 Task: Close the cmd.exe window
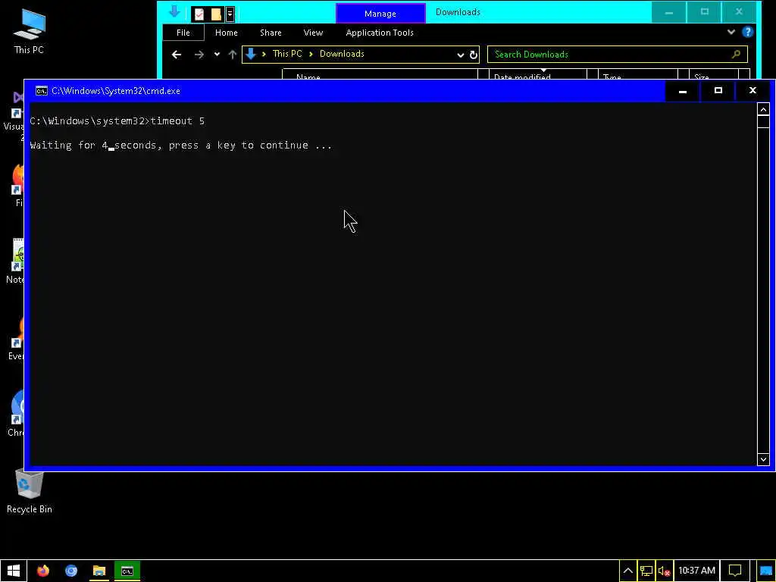(753, 91)
